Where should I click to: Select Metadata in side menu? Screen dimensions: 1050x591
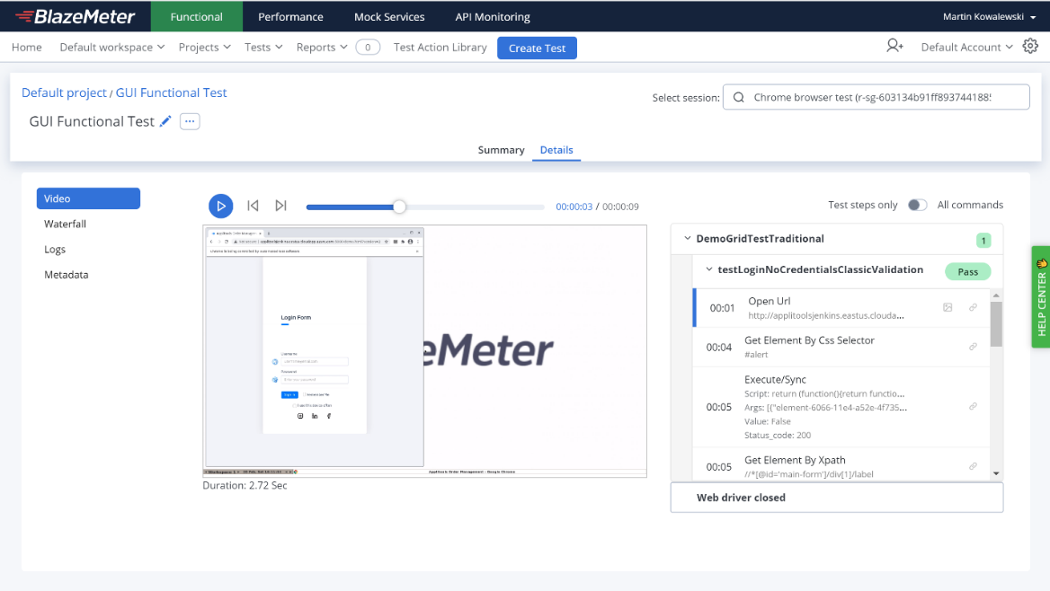pyautogui.click(x=67, y=275)
